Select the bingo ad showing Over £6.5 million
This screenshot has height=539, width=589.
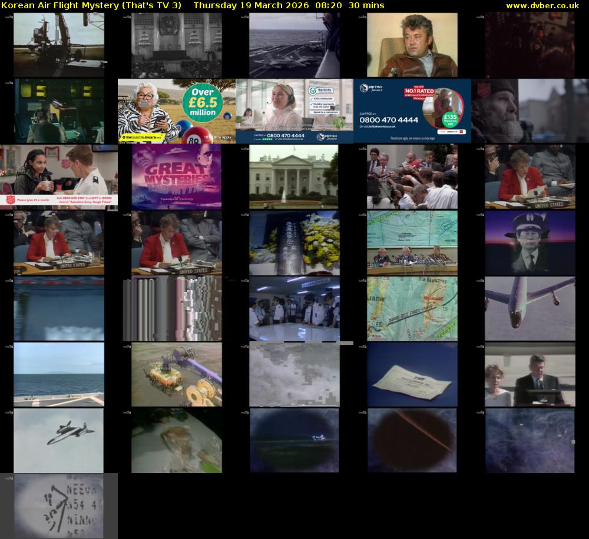pyautogui.click(x=177, y=111)
